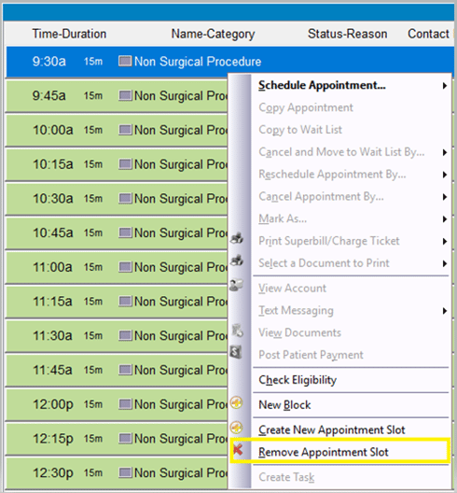The image size is (457, 493).
Task: Click the category color box at 9:45a
Action: pos(125,95)
